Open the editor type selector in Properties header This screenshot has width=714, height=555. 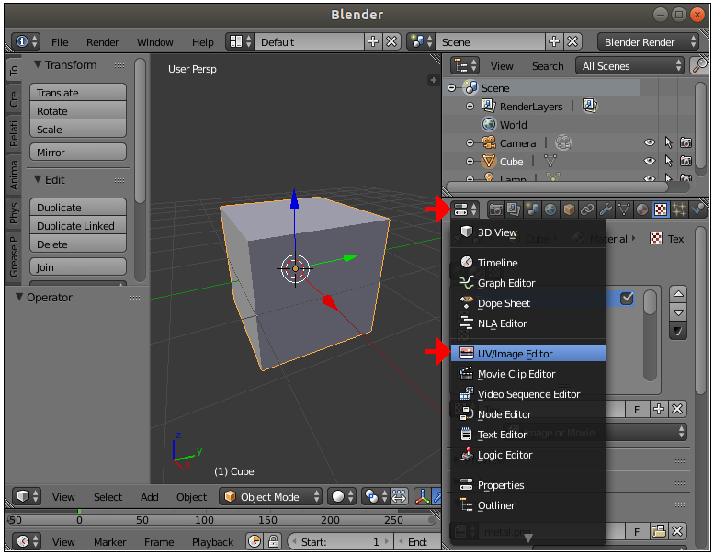465,210
